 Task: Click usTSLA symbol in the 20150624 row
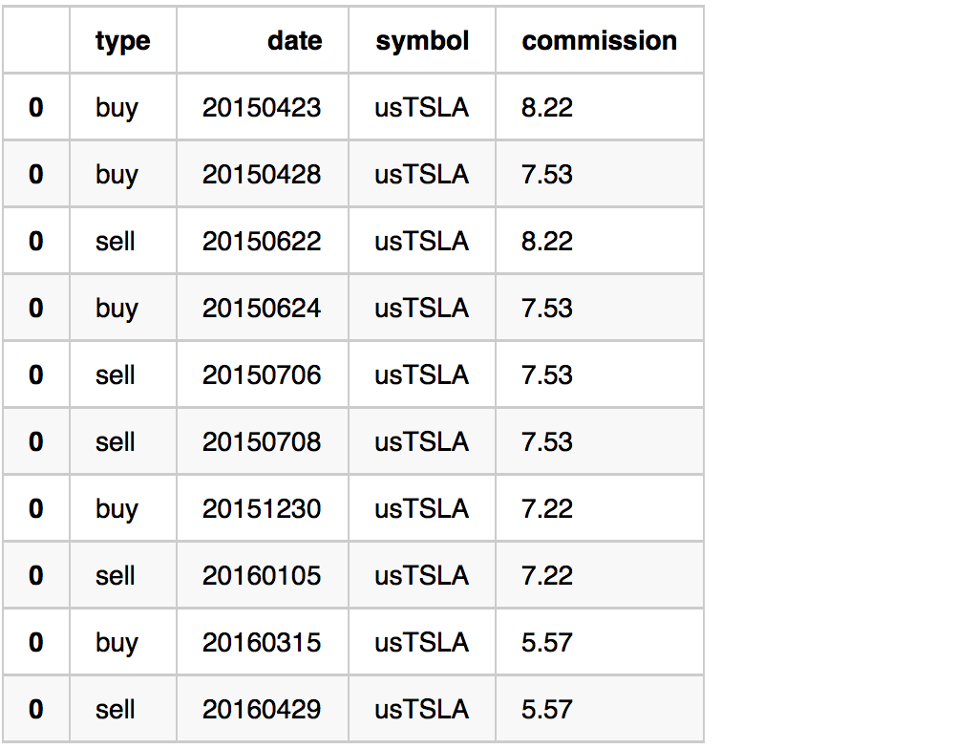coord(421,309)
